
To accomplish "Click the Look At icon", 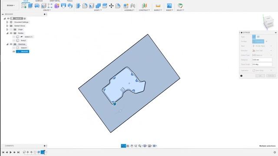I will point(128,146).
